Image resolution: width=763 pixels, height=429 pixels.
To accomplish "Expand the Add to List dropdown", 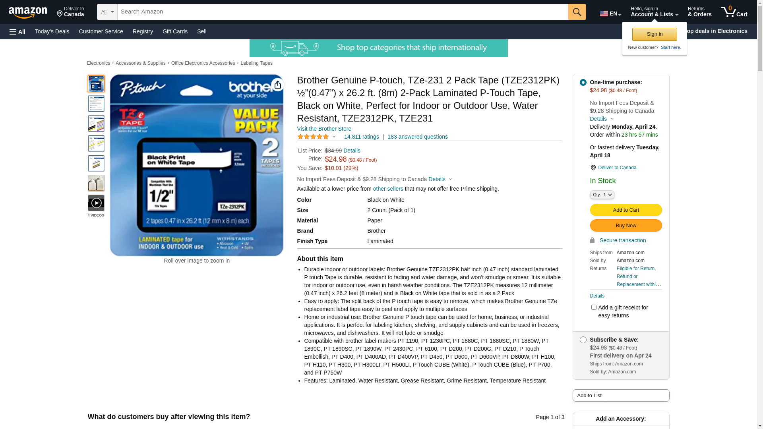I will [x=621, y=395].
